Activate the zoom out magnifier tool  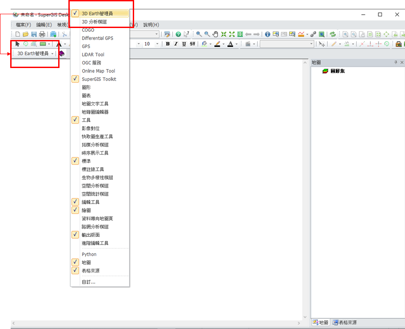click(207, 34)
